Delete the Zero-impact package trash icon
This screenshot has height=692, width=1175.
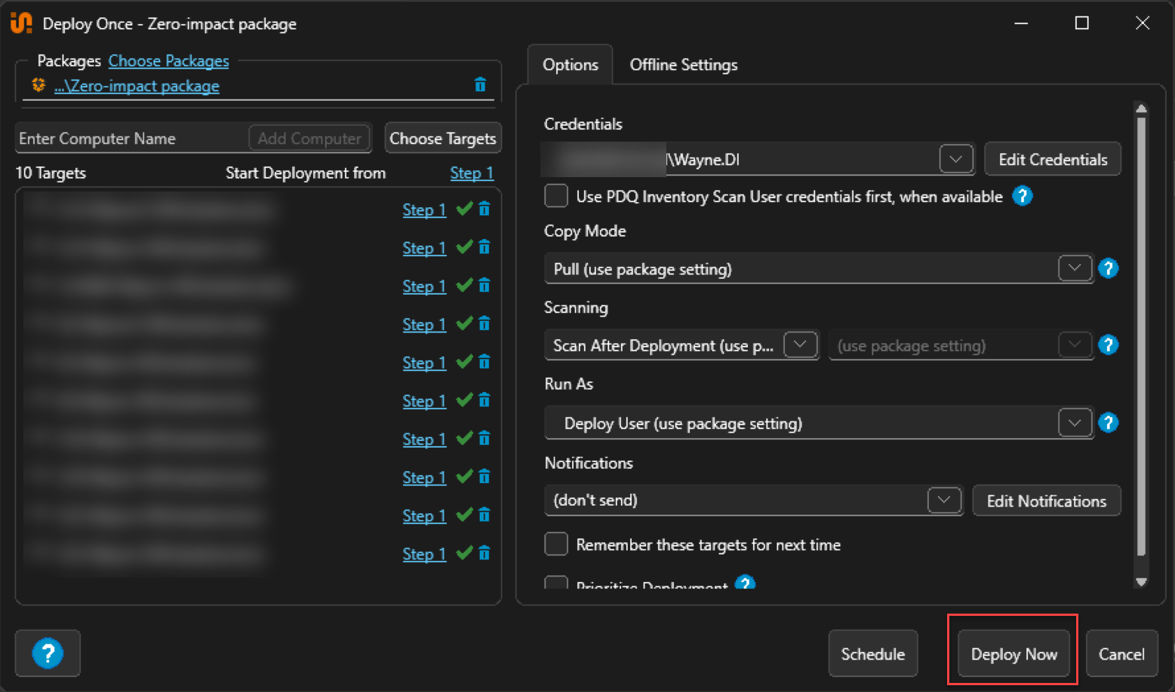tap(480, 84)
